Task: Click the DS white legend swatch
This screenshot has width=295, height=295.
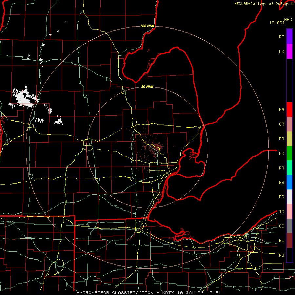Action: [x=289, y=197]
